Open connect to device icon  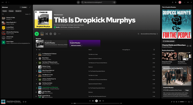click(x=176, y=102)
